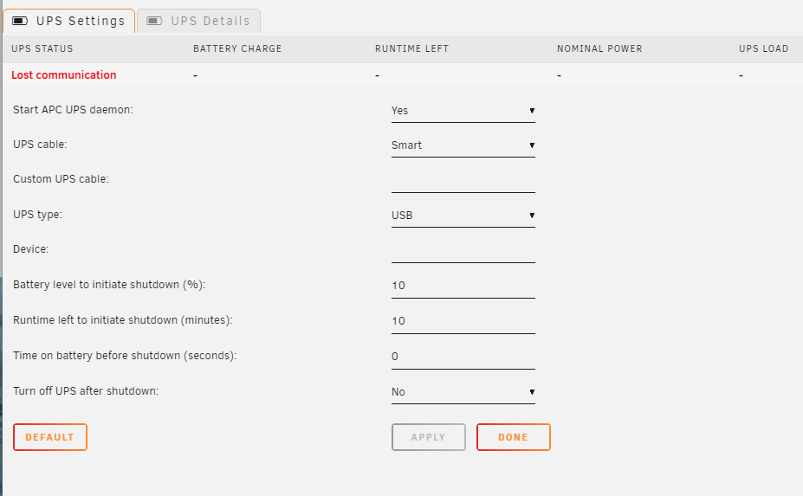803x496 pixels.
Task: Switch to the UPS Settings tab
Action: coord(68,21)
